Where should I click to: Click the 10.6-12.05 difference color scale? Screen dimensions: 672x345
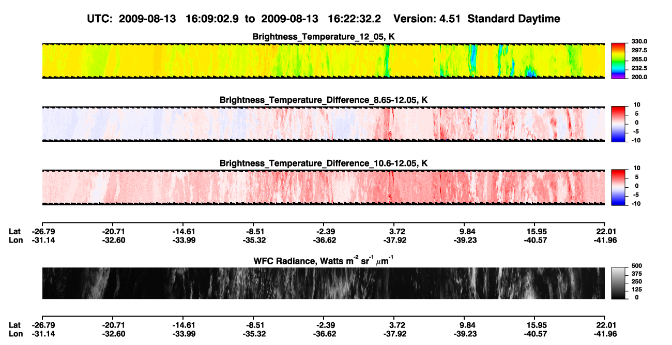618,187
